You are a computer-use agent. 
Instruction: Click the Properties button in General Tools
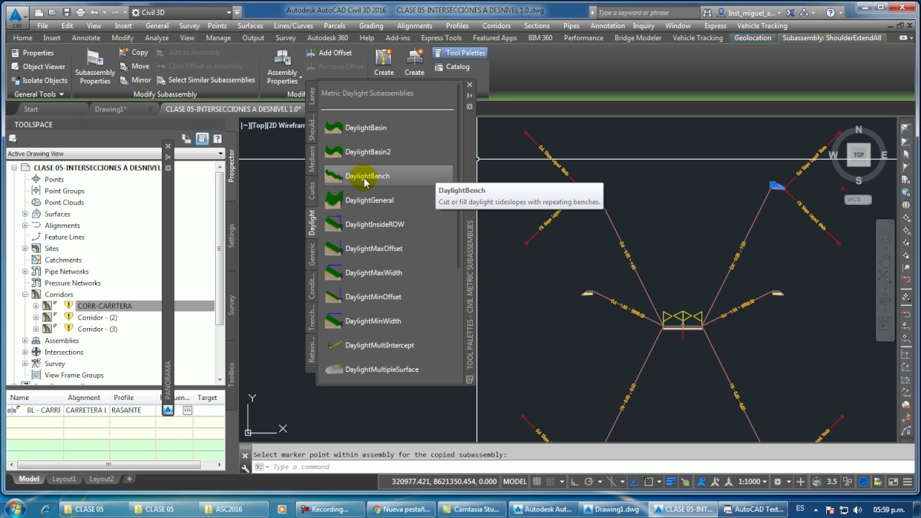click(x=32, y=53)
